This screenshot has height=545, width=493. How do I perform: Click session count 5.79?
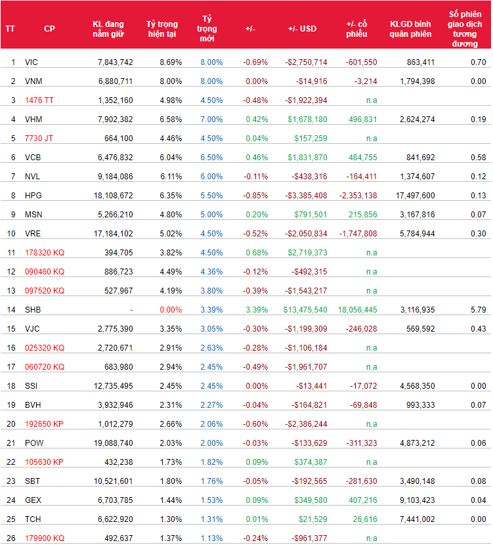(479, 310)
